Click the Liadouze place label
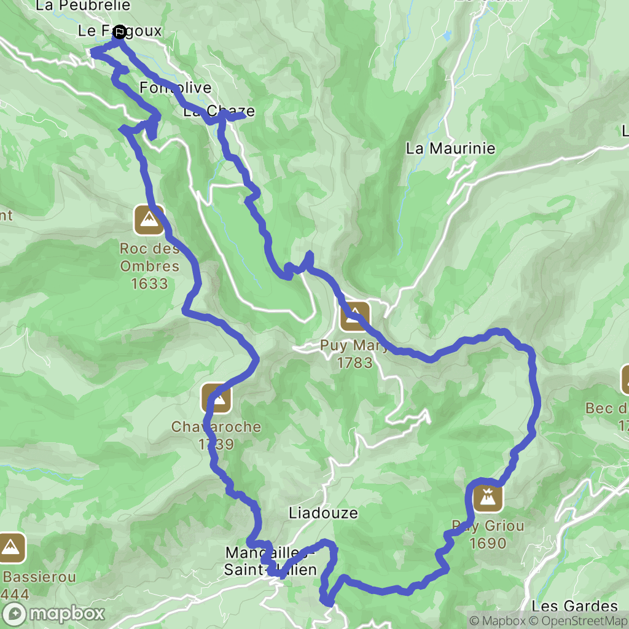The image size is (629, 629). click(323, 513)
